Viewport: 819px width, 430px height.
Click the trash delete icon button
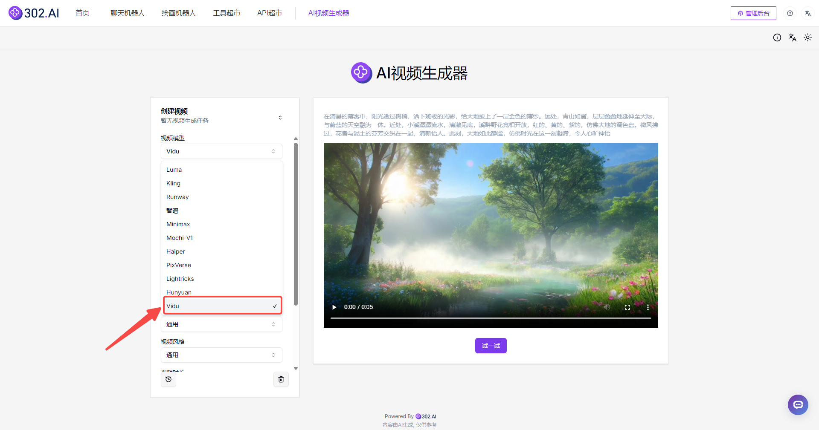(x=281, y=379)
